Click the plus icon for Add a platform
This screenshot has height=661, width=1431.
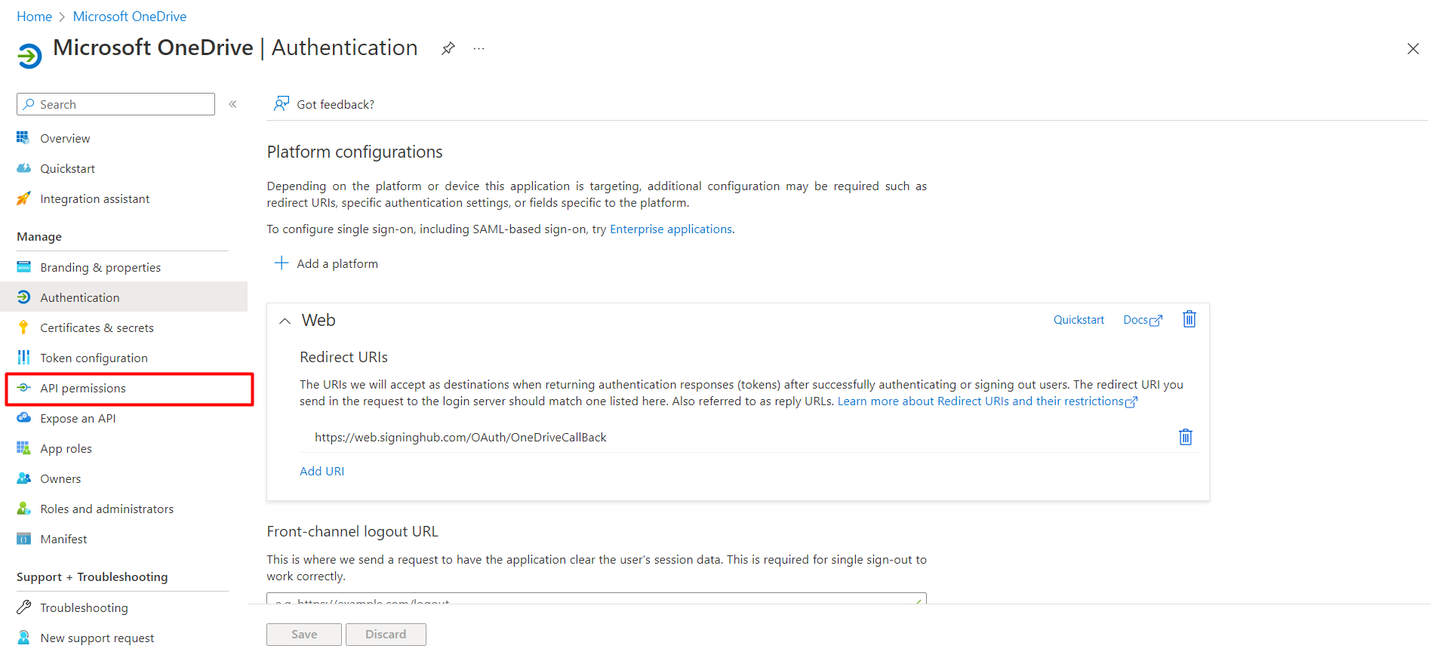click(282, 263)
